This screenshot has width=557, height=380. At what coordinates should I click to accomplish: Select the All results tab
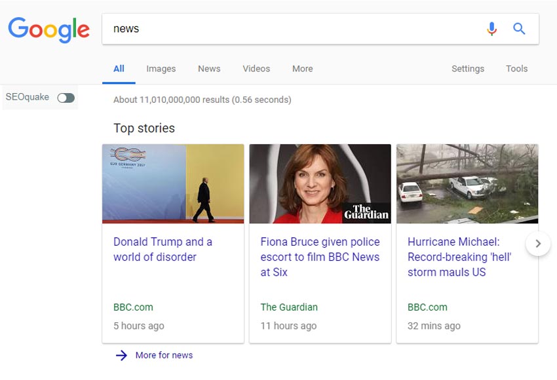click(119, 69)
